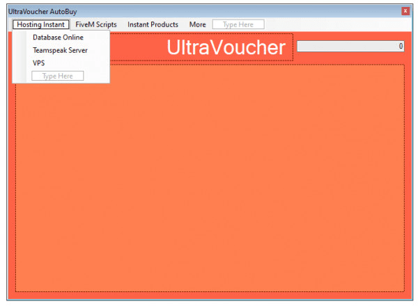Open the More menu
Image resolution: width=418 pixels, height=306 pixels.
[198, 24]
